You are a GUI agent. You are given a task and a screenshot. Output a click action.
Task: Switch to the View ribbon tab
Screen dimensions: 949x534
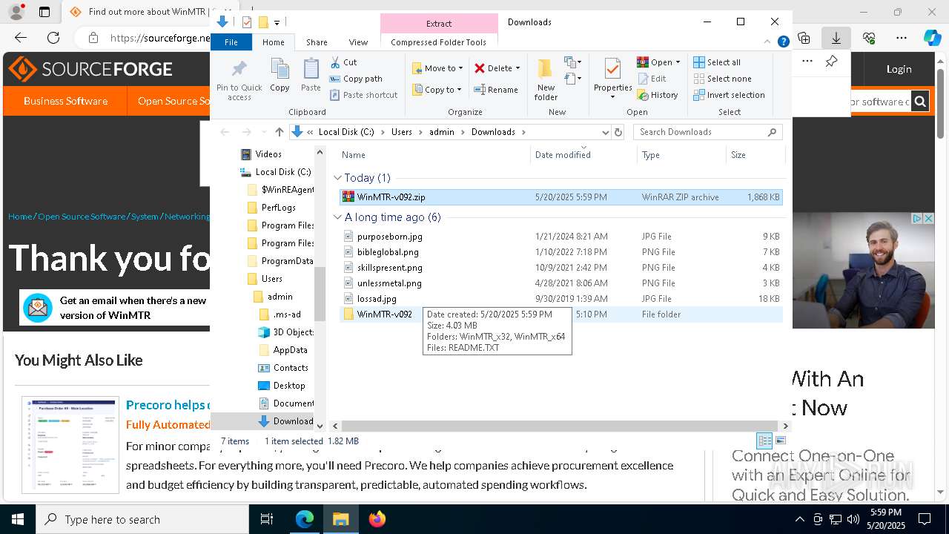click(358, 42)
